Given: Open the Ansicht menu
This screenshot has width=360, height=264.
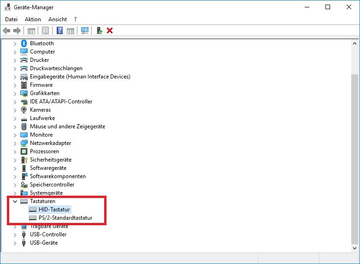Looking at the screenshot, I should pyautogui.click(x=58, y=19).
